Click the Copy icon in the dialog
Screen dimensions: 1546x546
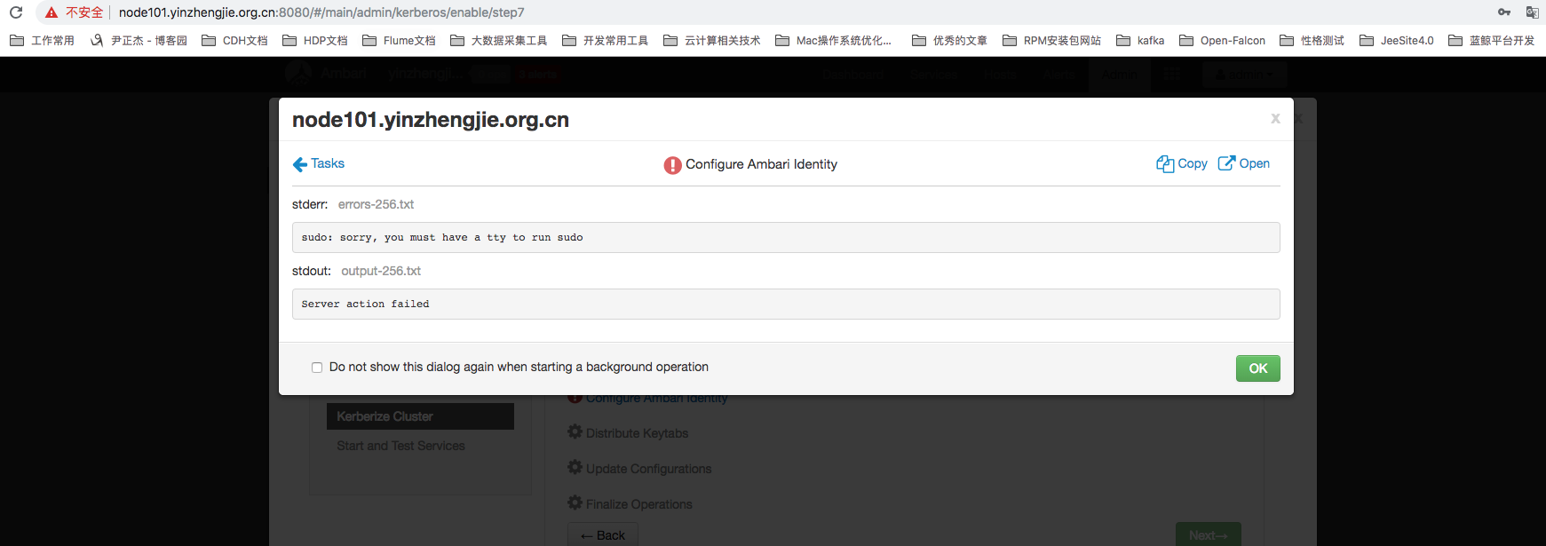tap(1165, 163)
